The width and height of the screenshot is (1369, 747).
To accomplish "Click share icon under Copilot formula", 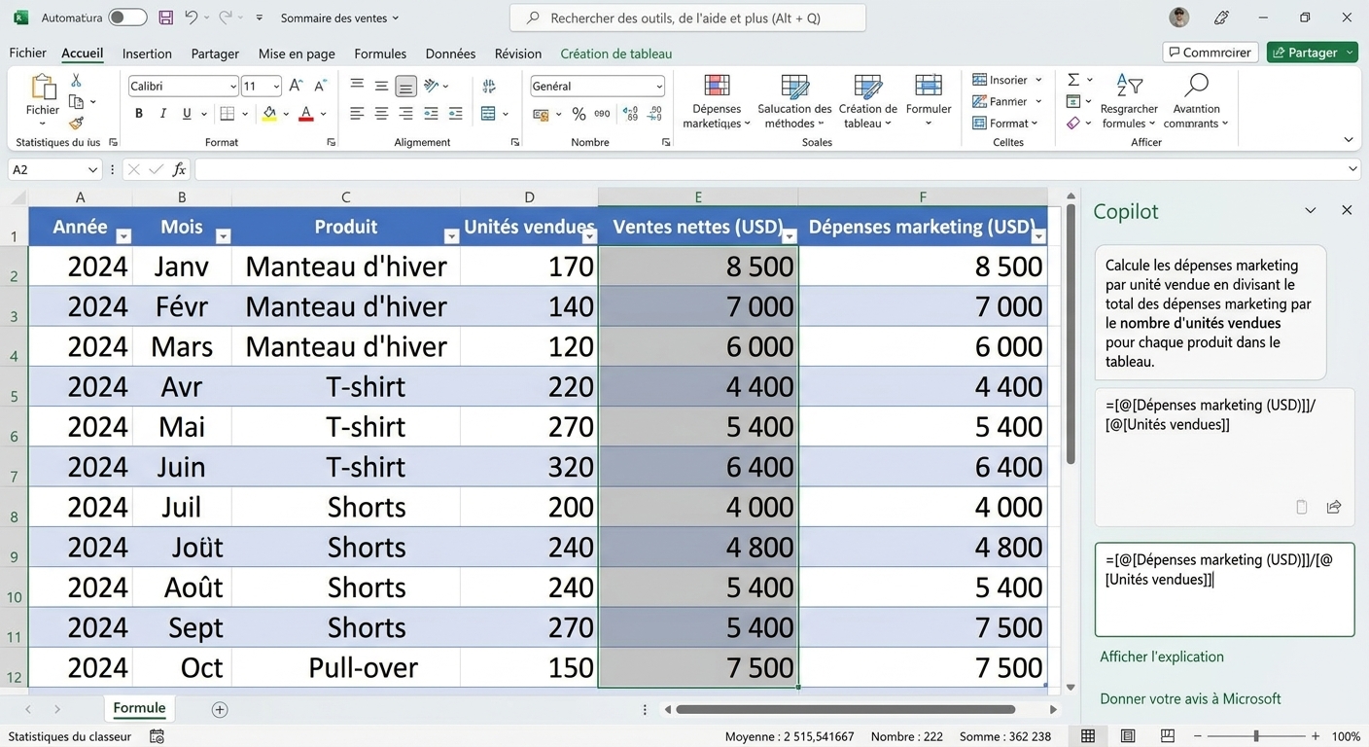I will pyautogui.click(x=1334, y=507).
